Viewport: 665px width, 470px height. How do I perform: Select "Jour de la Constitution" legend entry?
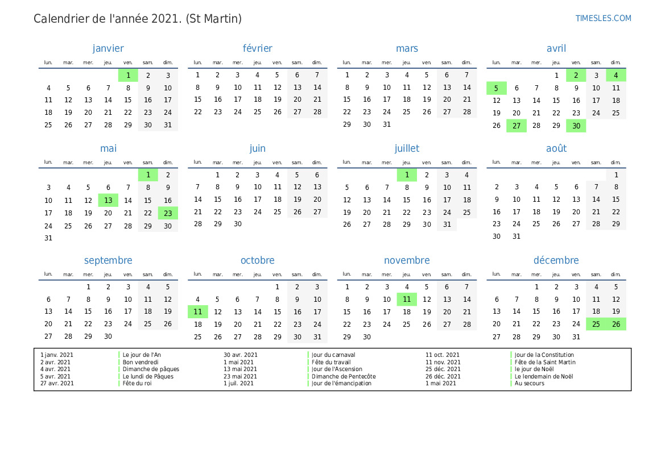pos(544,355)
